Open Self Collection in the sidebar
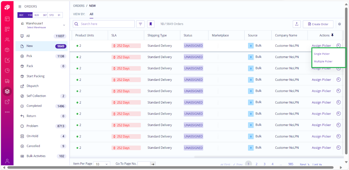This screenshot has width=349, height=170. [42, 96]
